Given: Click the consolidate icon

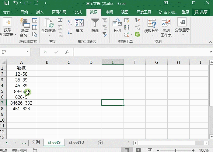Looking at the screenshot, I should pyautogui.click(x=138, y=20).
